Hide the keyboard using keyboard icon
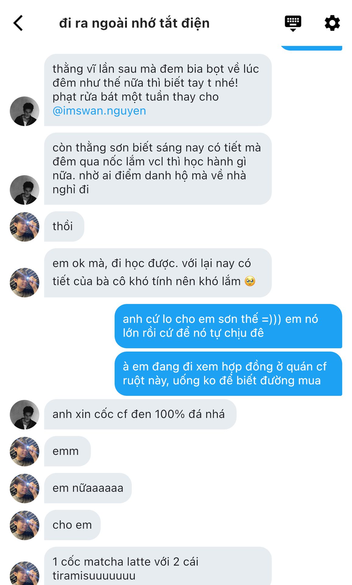This screenshot has height=585, width=352. point(293,23)
